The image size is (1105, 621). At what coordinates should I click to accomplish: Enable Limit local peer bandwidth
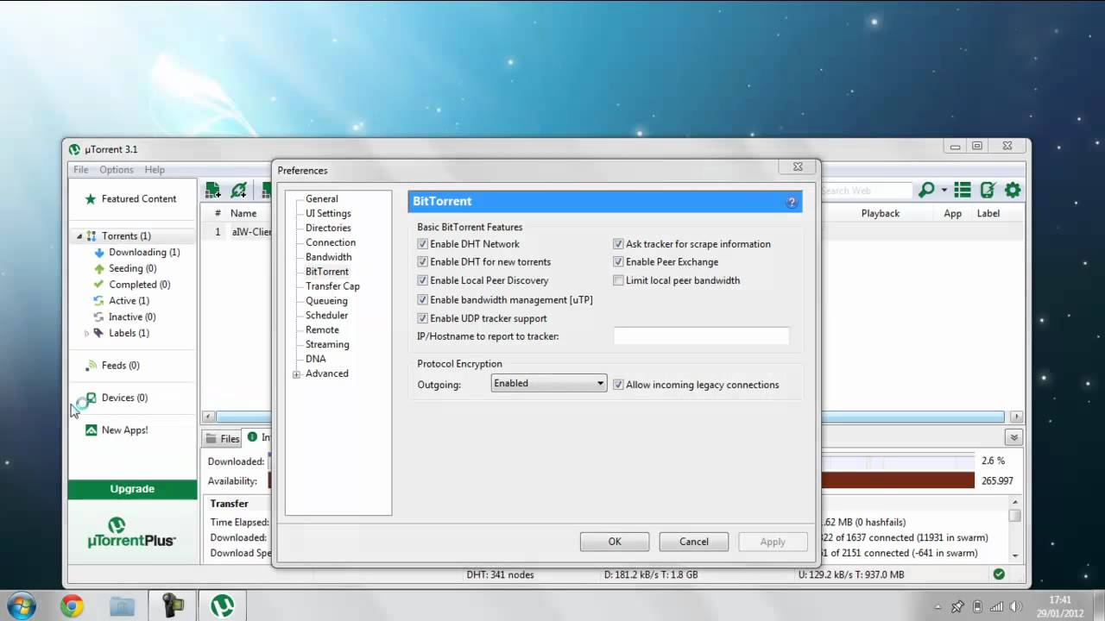[x=618, y=280]
